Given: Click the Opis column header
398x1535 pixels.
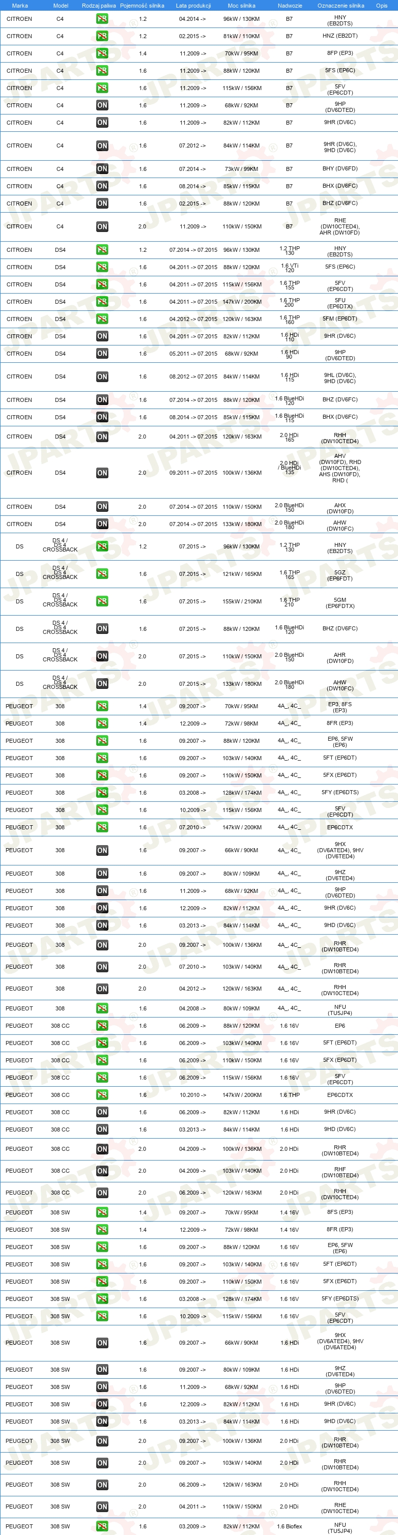Looking at the screenshot, I should (381, 6).
